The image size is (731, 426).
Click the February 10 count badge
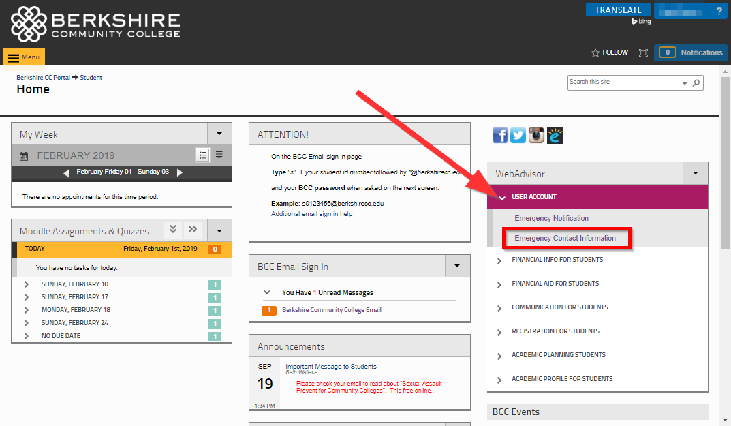215,285
